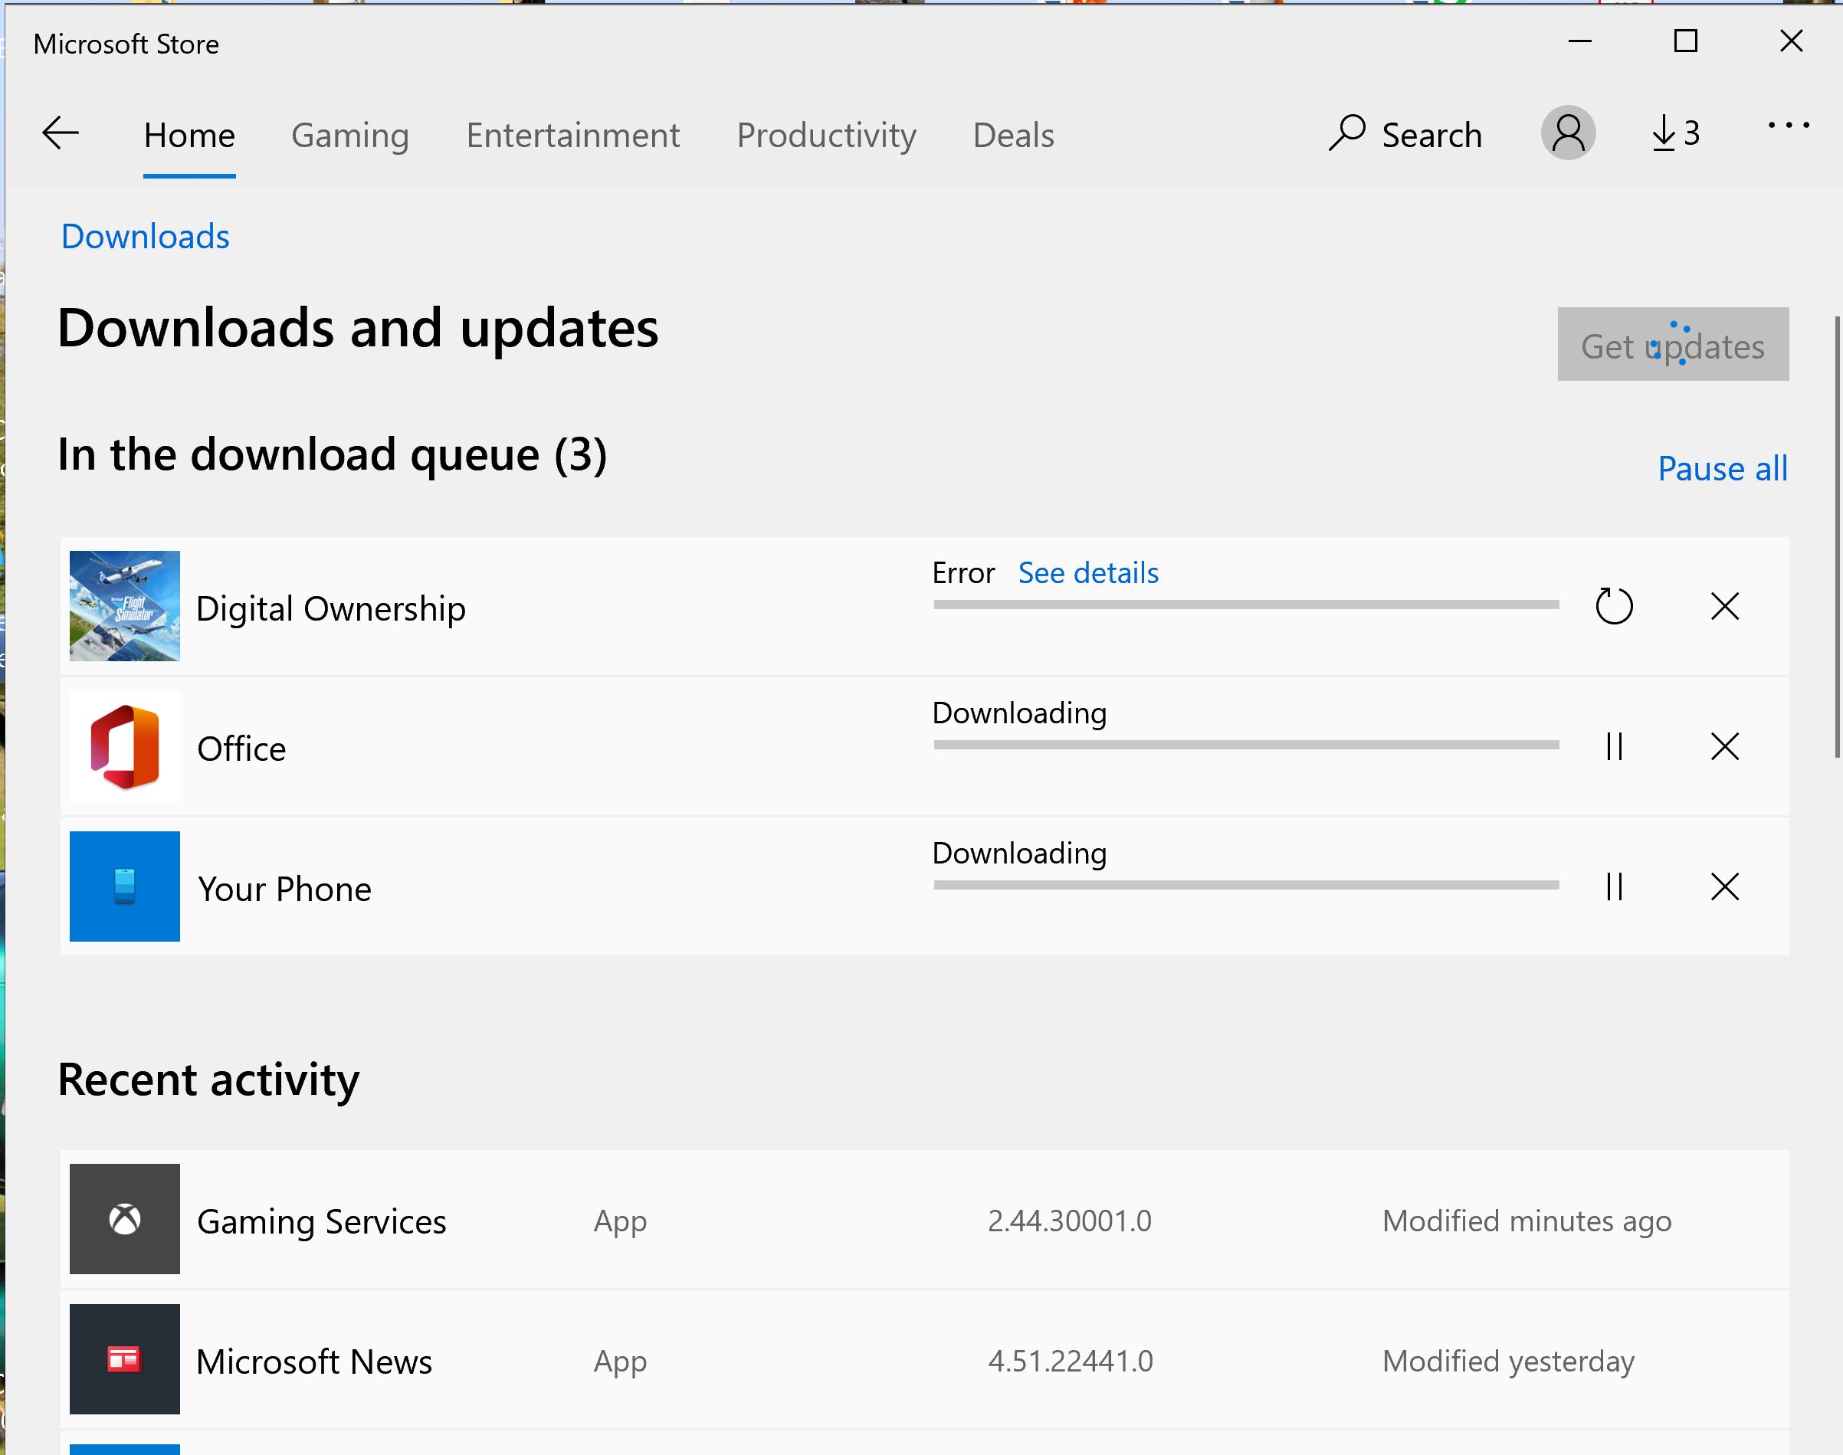Select the Digital Ownership item name

(x=330, y=608)
